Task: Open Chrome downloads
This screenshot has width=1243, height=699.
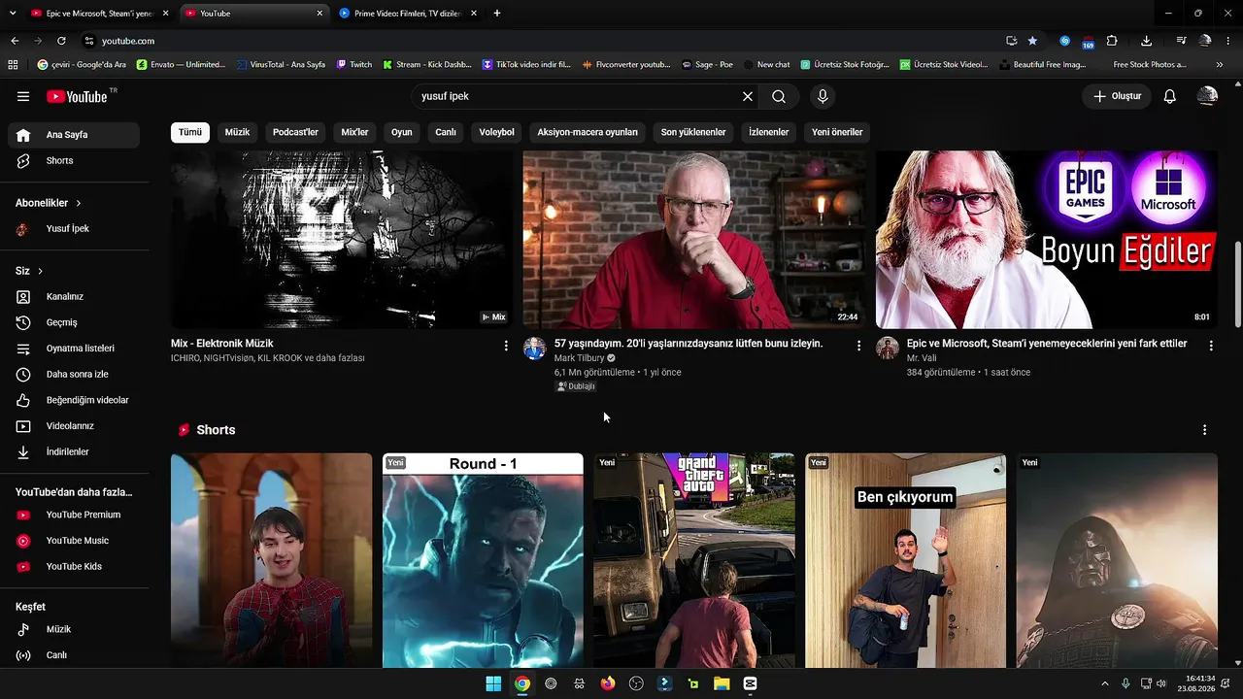Action: 1147,41
